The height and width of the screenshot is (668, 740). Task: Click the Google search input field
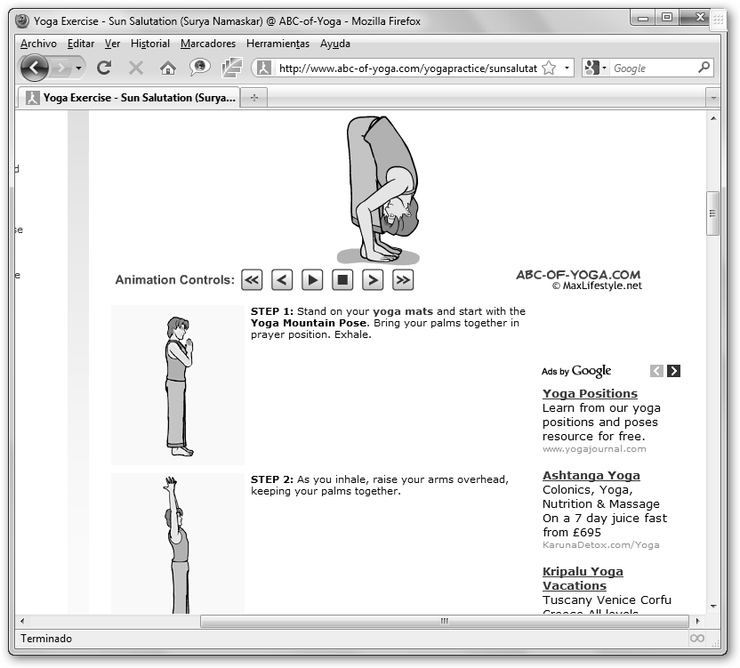click(x=653, y=68)
